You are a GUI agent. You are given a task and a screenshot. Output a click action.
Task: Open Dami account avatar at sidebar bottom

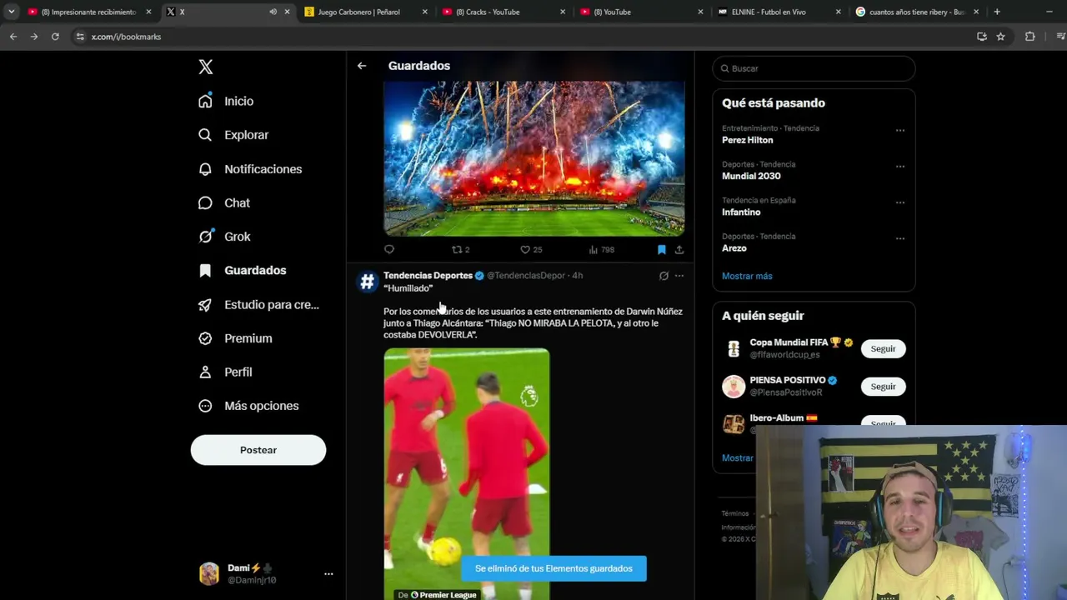tap(209, 574)
